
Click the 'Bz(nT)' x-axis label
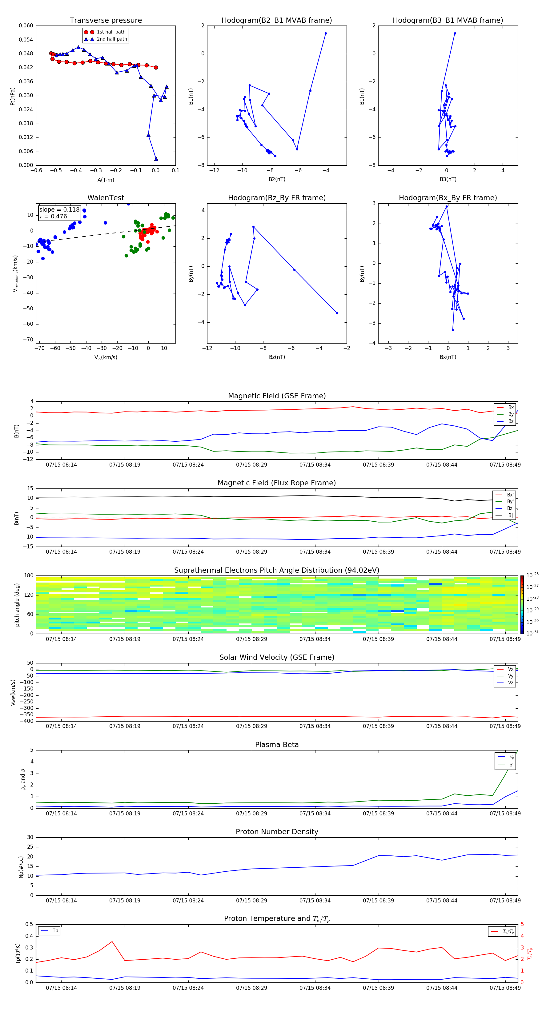[x=277, y=357]
